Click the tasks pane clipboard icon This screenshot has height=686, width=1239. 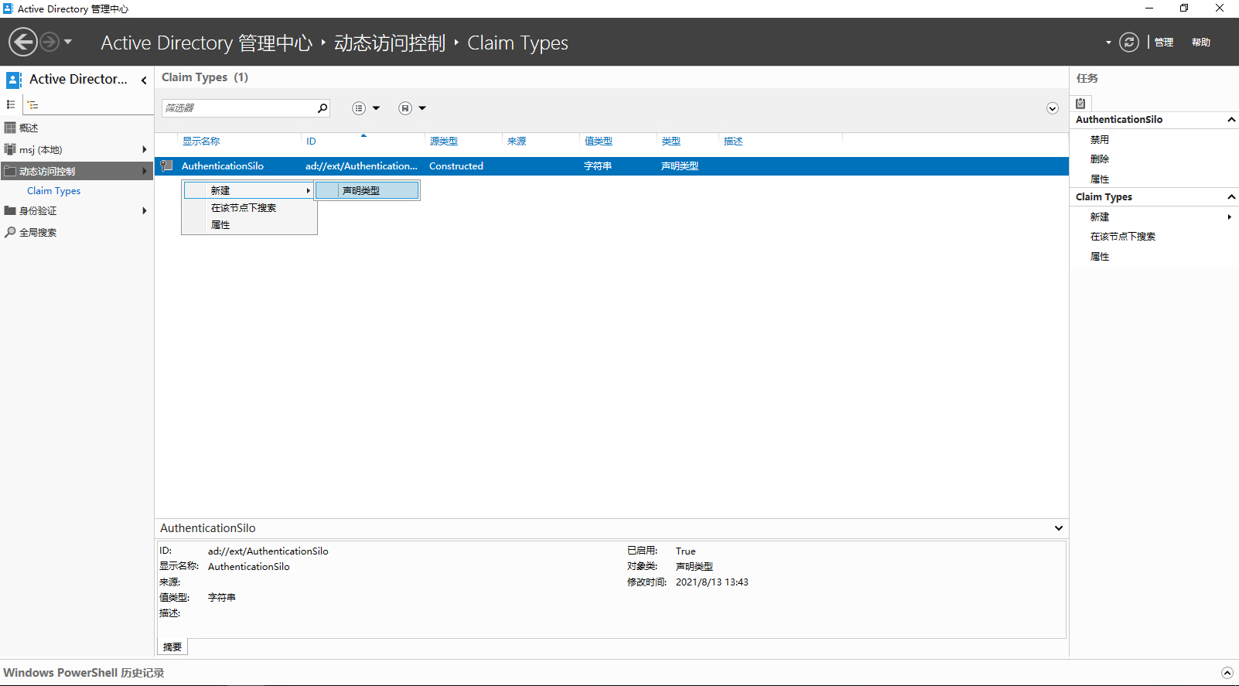pos(1080,103)
